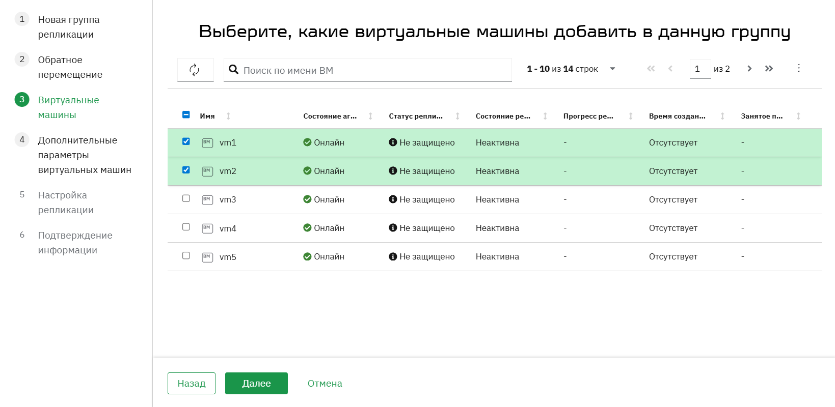Open the rows-per-page dropdown arrow

(612, 69)
